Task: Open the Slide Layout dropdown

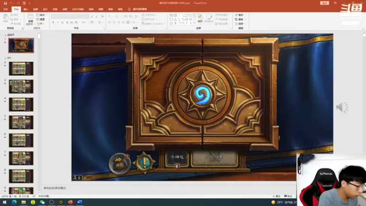Action: [42, 15]
